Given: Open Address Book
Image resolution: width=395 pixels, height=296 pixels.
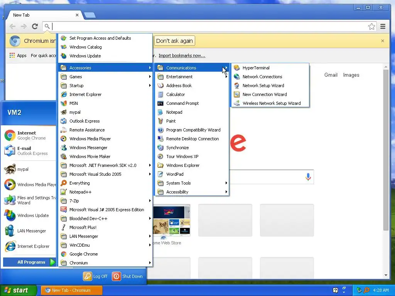Looking at the screenshot, I should (192, 86).
